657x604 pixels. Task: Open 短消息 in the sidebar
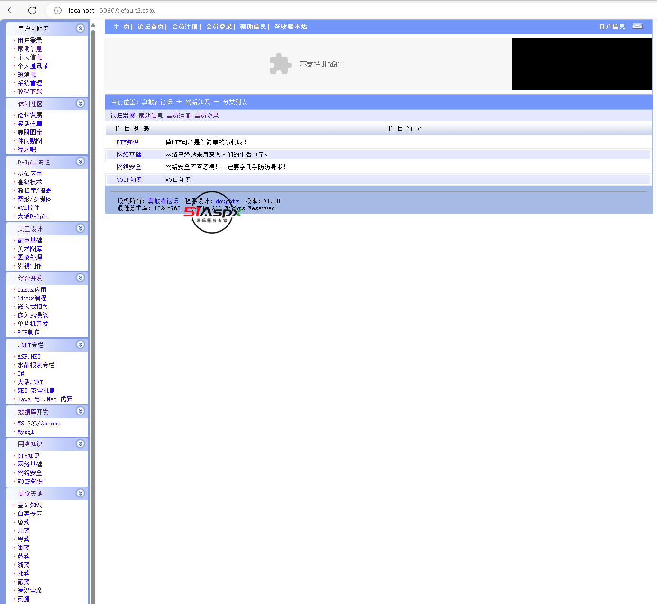pyautogui.click(x=27, y=74)
